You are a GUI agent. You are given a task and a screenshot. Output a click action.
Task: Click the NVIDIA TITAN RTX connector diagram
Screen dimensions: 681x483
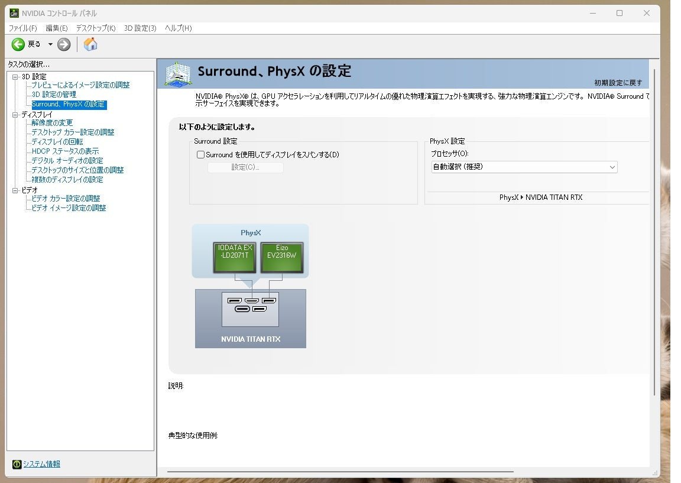250,310
